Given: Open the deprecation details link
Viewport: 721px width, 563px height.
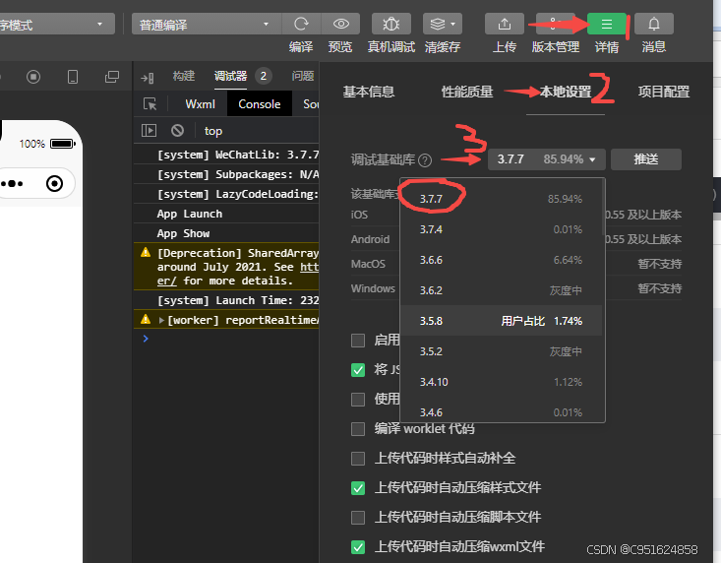Looking at the screenshot, I should coord(309,268).
